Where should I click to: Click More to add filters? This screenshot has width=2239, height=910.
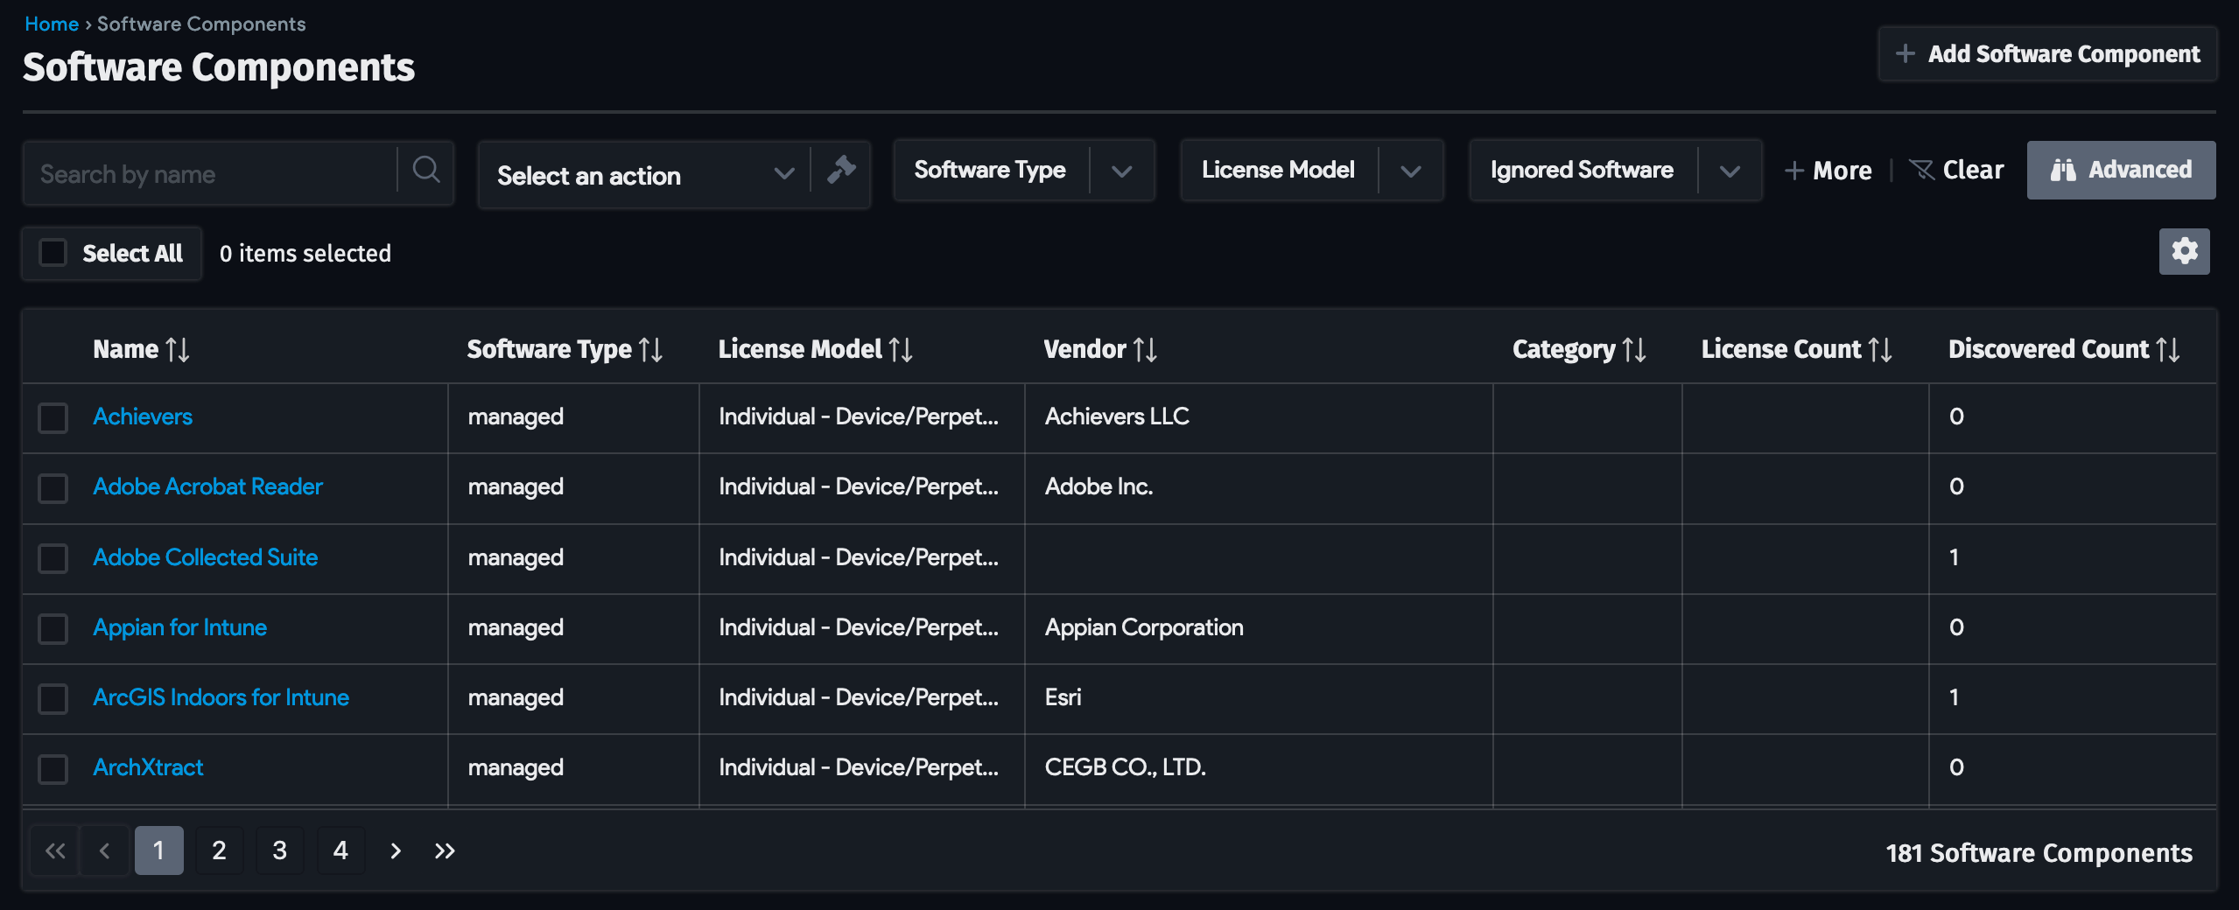tap(1828, 171)
